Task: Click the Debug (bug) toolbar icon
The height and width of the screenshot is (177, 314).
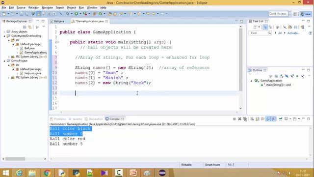Action: (68, 14)
